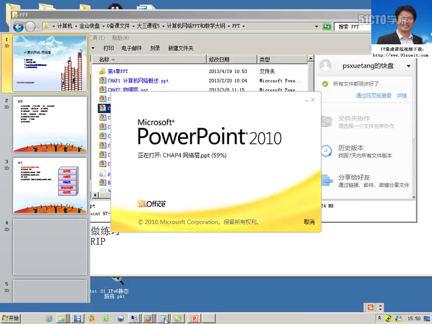The image size is (432, 324).
Task: Select the slide 1 thumbnail
Action: pos(50,63)
